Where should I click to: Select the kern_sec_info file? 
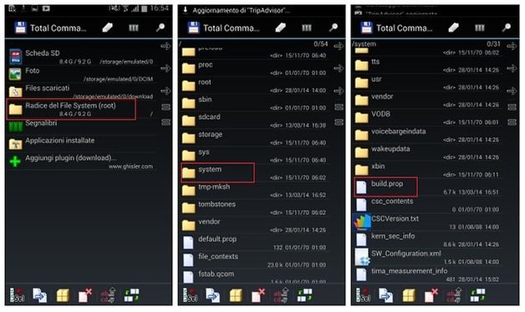427,239
